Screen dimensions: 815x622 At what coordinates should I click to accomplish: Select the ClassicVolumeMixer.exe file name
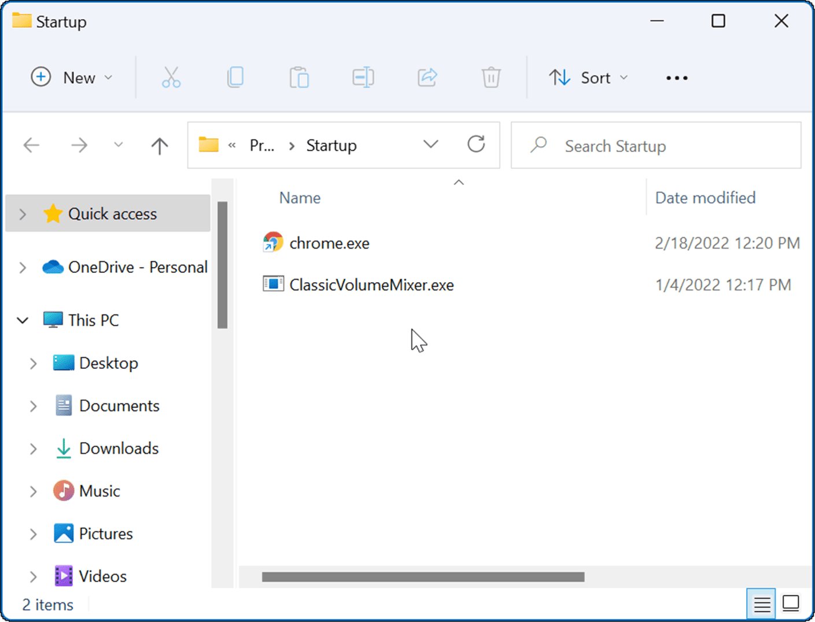371,285
